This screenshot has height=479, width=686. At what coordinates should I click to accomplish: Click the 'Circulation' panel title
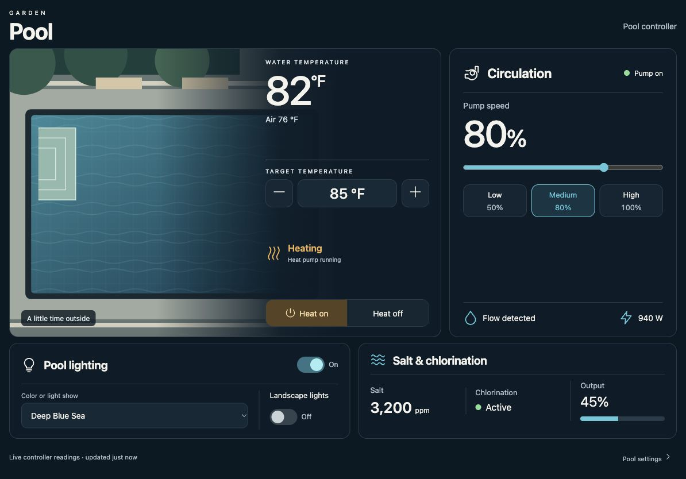[x=519, y=74]
